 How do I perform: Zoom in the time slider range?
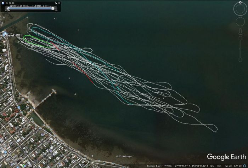click(10, 3)
